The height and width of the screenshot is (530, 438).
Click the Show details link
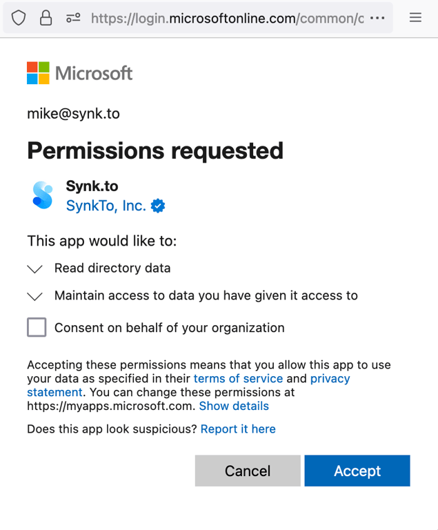234,406
